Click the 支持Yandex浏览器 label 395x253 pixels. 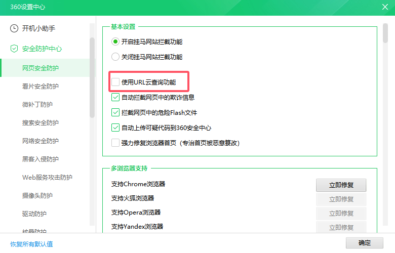point(137,226)
